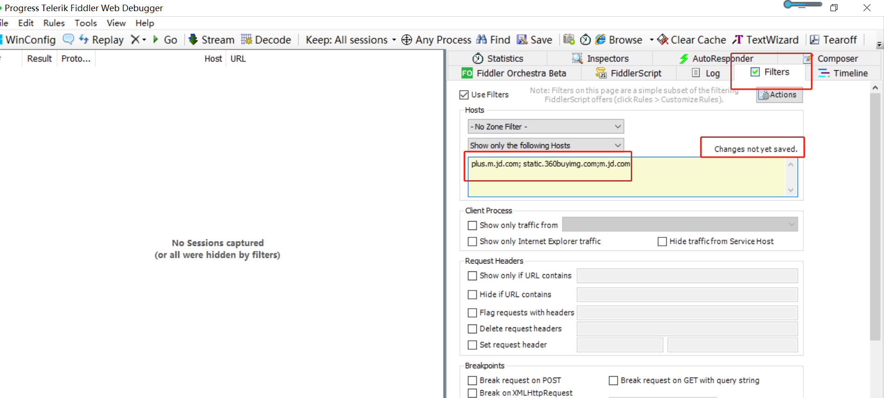This screenshot has height=398, width=884.
Task: Enable Show only traffic from checkbox
Action: point(472,225)
